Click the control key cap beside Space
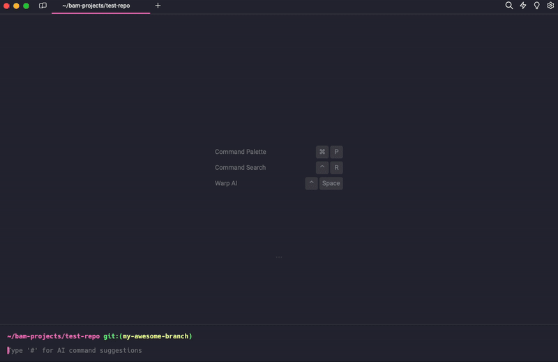 [311, 183]
